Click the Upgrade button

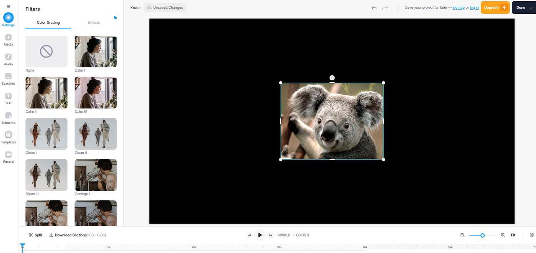point(495,8)
